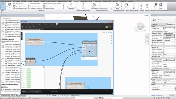Open Информация о проекте

[20, 8]
